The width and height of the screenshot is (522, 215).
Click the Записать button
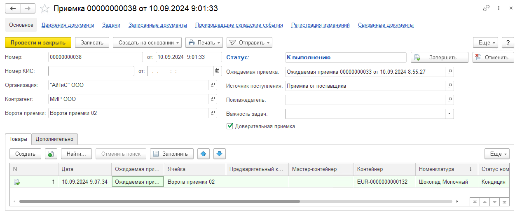[x=92, y=42]
